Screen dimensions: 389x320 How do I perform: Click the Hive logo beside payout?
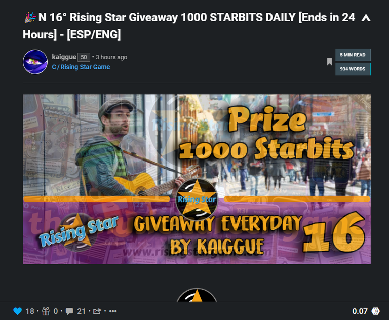[376, 311]
